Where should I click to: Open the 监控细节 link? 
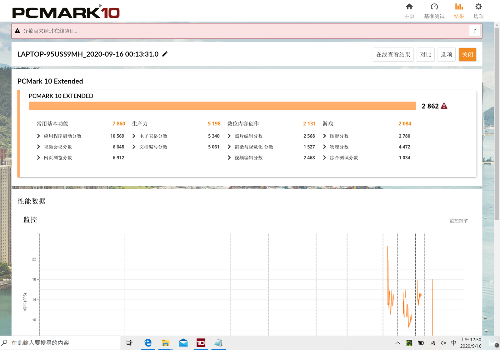point(458,221)
